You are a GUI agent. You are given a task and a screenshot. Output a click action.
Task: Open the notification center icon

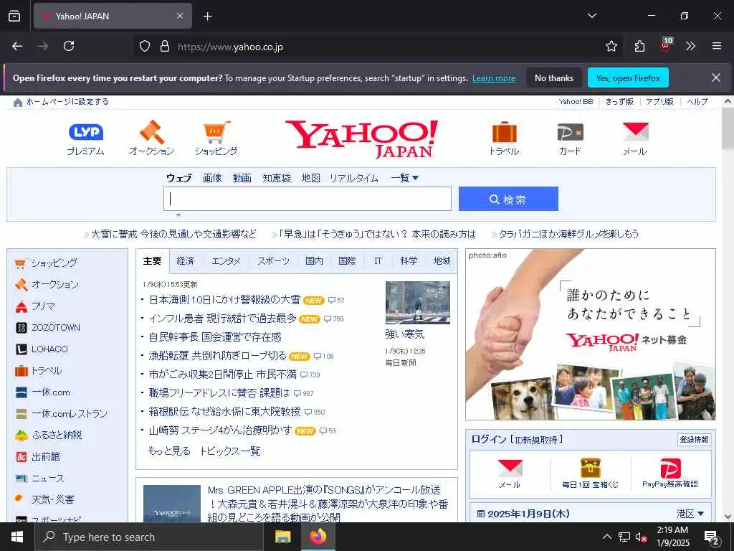point(712,537)
